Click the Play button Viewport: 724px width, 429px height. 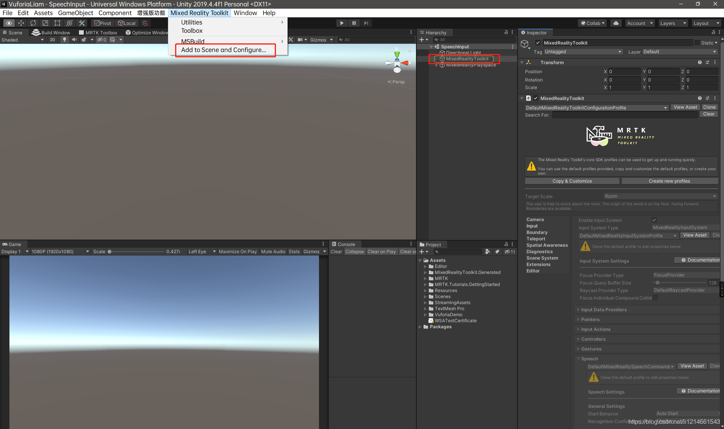[x=342, y=23]
